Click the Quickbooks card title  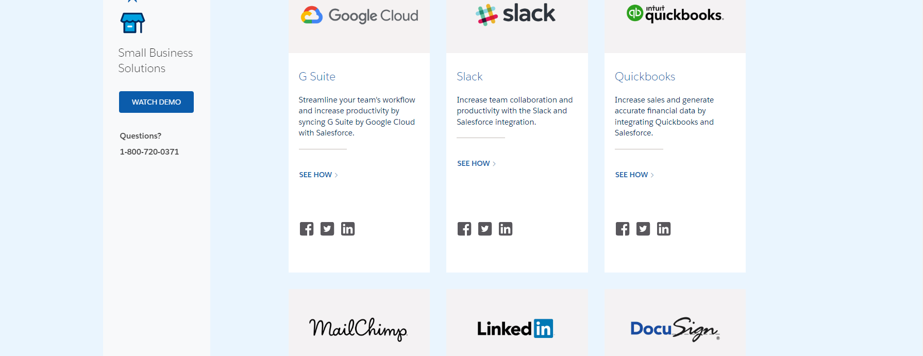pyautogui.click(x=645, y=76)
